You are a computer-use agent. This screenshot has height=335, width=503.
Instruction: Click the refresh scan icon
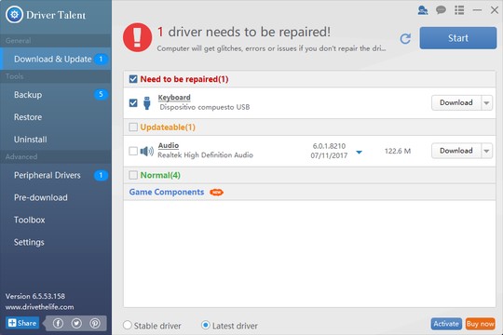pyautogui.click(x=405, y=38)
